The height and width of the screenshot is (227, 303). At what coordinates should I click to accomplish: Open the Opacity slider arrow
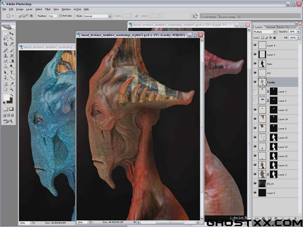click(299, 32)
